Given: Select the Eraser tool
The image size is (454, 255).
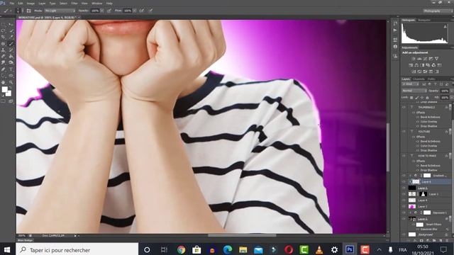Looking at the screenshot, I should 4,57.
